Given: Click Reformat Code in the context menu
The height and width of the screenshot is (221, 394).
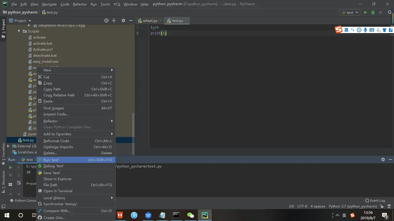Looking at the screenshot, I should (x=76, y=141).
